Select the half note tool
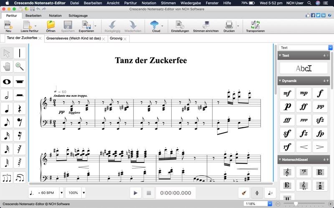The height and width of the screenshot is (208, 334). coord(7,95)
